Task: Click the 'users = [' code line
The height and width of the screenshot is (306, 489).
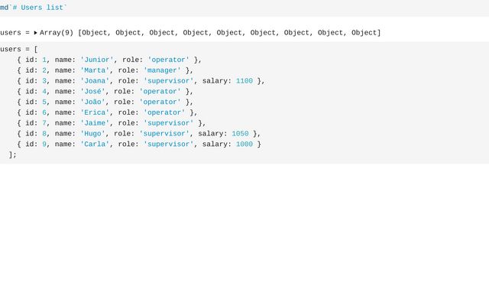Action: [19, 49]
